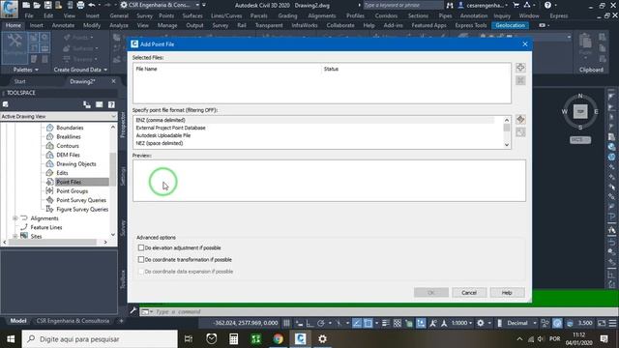Screen dimensions: 619x348
Task: Select Drawing Objects tree node
Action: (x=76, y=164)
